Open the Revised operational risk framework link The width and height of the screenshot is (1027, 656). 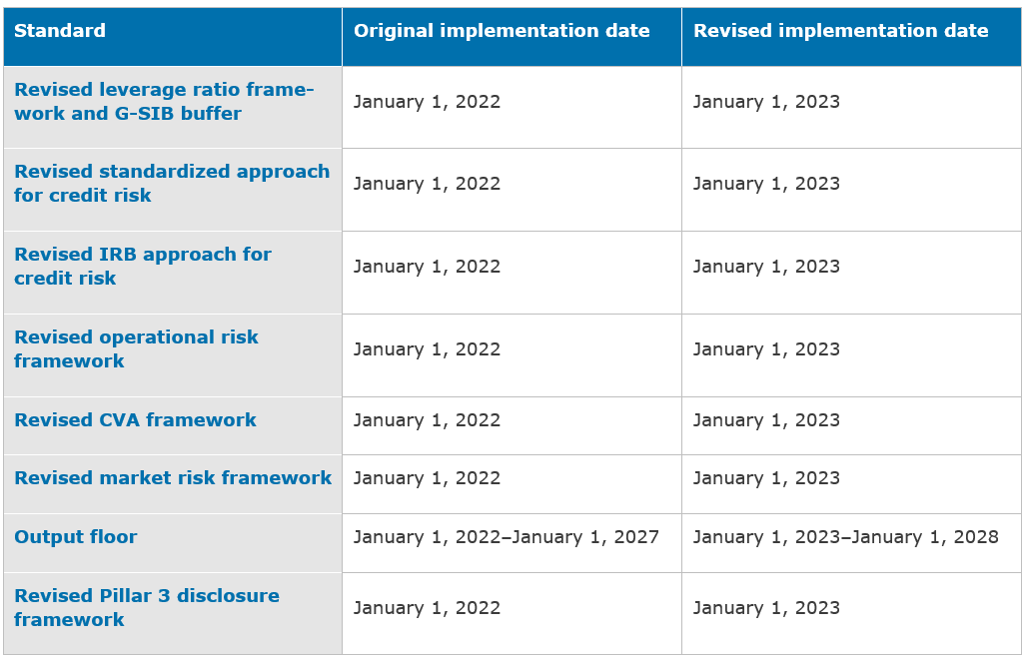(136, 349)
